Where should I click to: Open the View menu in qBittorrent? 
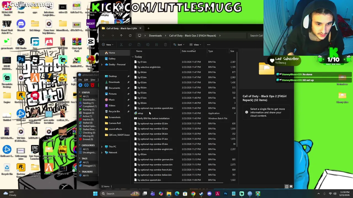pyautogui.click(x=93, y=80)
